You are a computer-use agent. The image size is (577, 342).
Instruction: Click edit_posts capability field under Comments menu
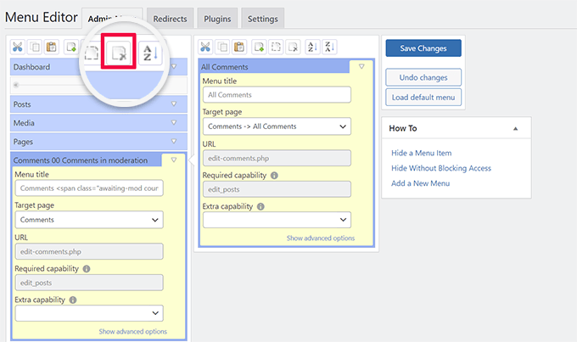coord(89,283)
